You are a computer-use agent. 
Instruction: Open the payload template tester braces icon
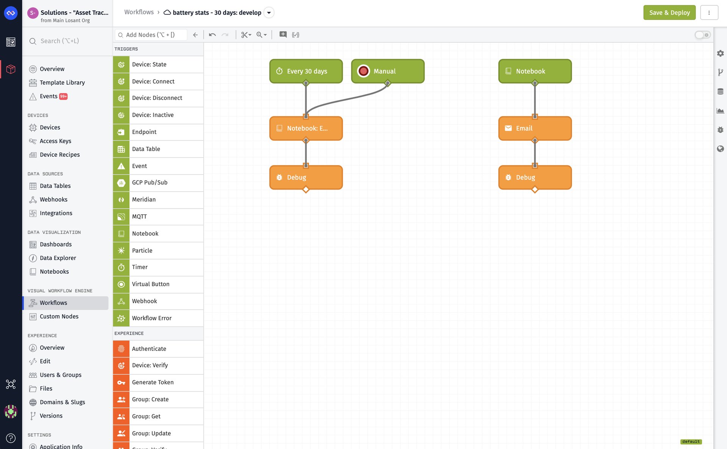coord(296,35)
